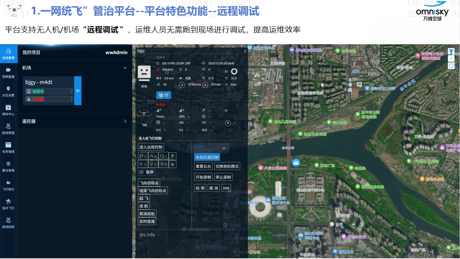Go to 航线管理 drone route icon
Image resolution: width=460 pixels, height=259 pixels.
[8, 129]
